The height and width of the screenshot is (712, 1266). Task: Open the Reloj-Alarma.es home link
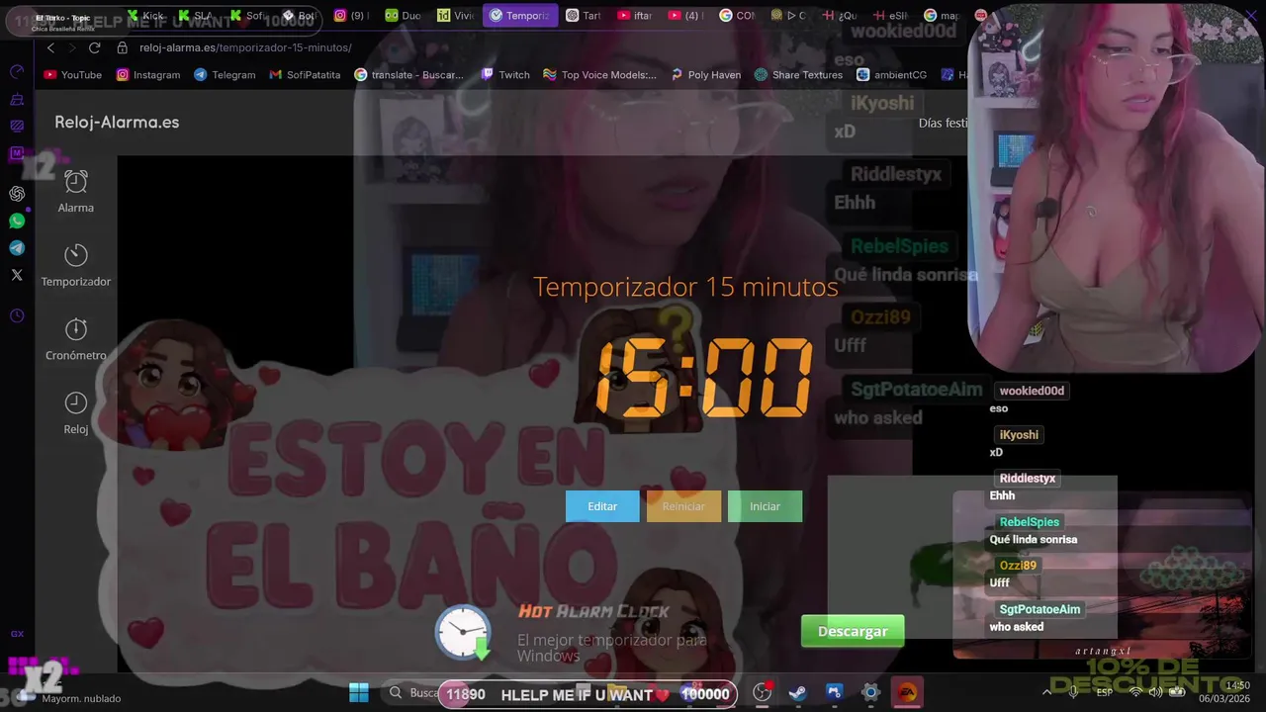[x=117, y=123]
